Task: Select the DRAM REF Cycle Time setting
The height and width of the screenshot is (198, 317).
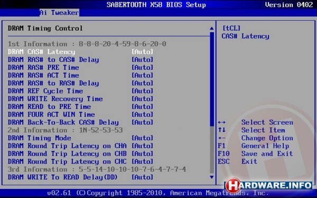Action: [45, 91]
